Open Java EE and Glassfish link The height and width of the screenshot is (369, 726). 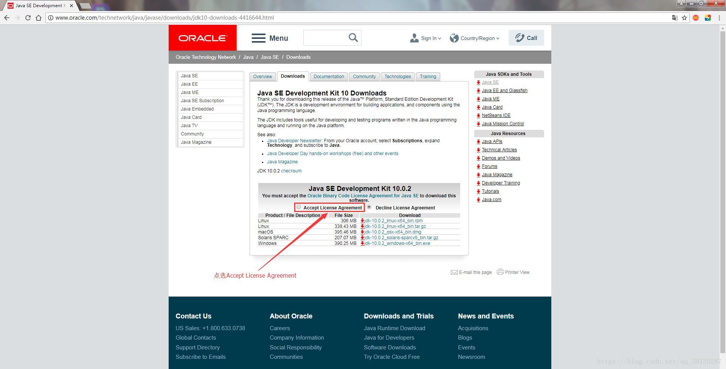click(504, 91)
